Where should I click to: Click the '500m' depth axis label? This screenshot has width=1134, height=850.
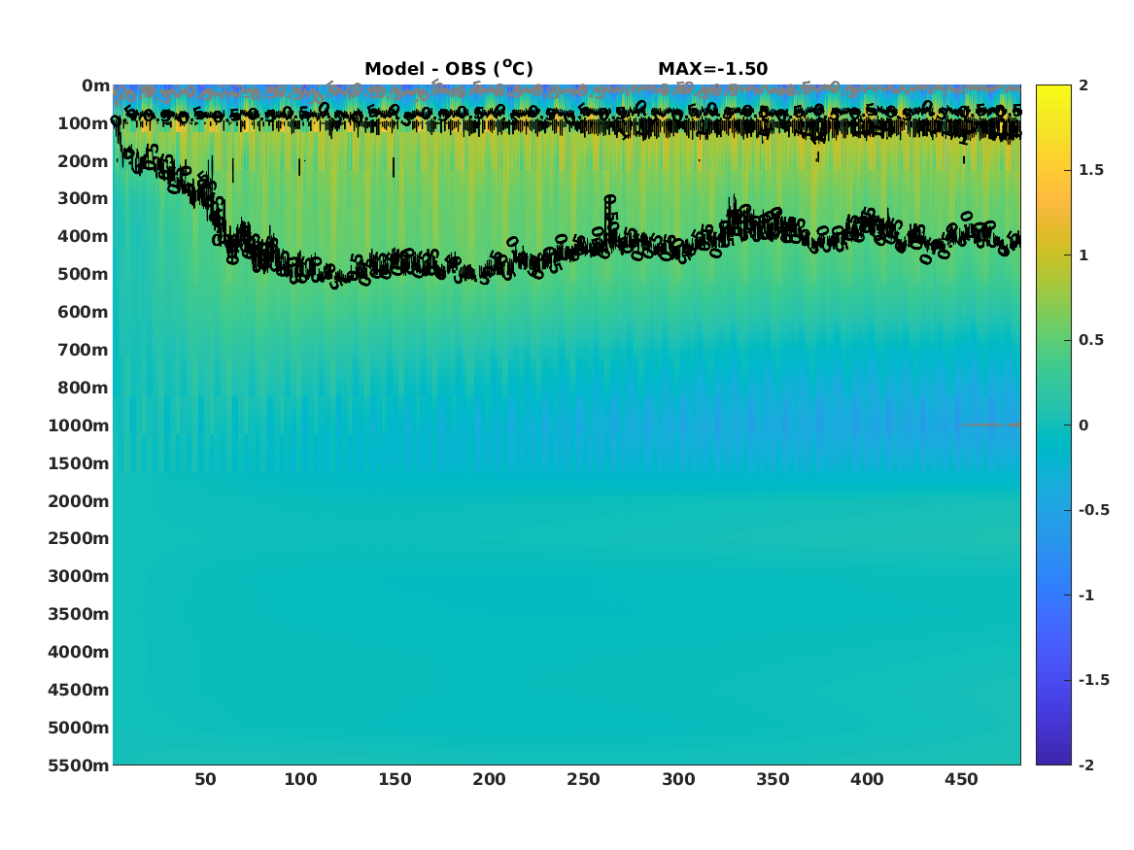pos(84,275)
